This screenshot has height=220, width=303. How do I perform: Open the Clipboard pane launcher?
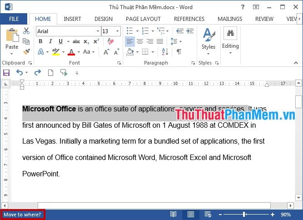point(30,63)
